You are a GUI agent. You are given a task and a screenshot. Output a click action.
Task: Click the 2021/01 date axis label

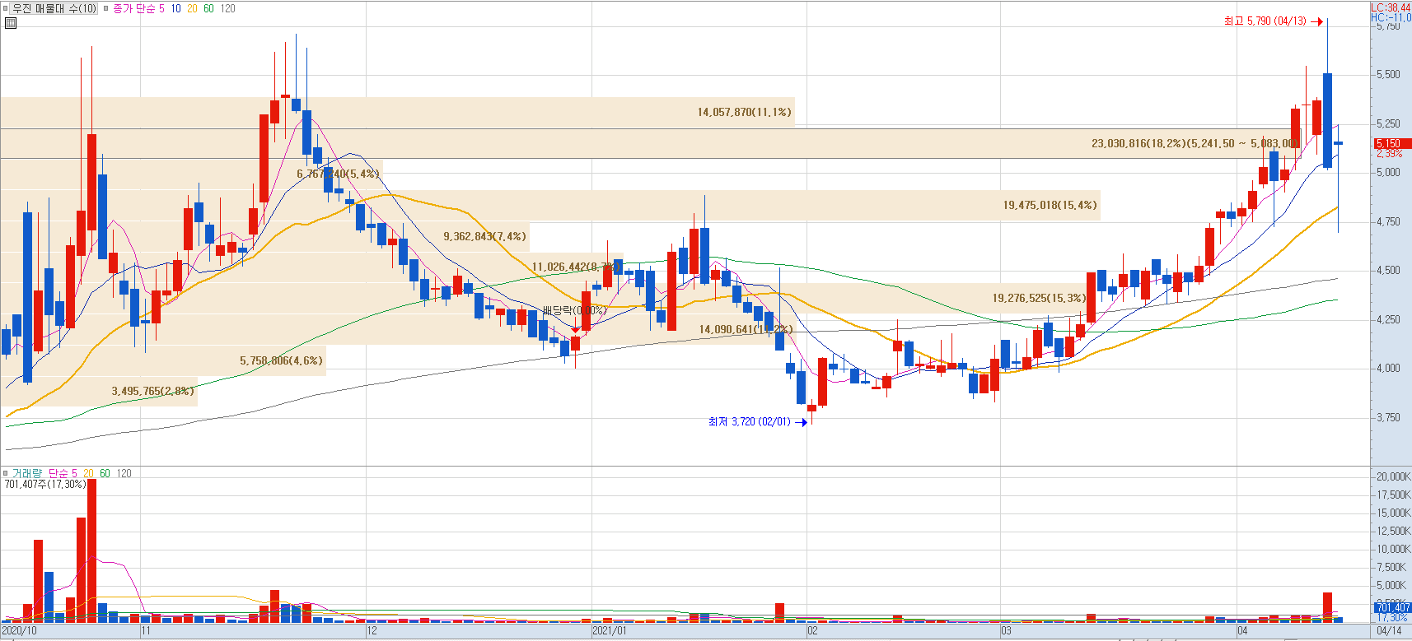pos(610,631)
